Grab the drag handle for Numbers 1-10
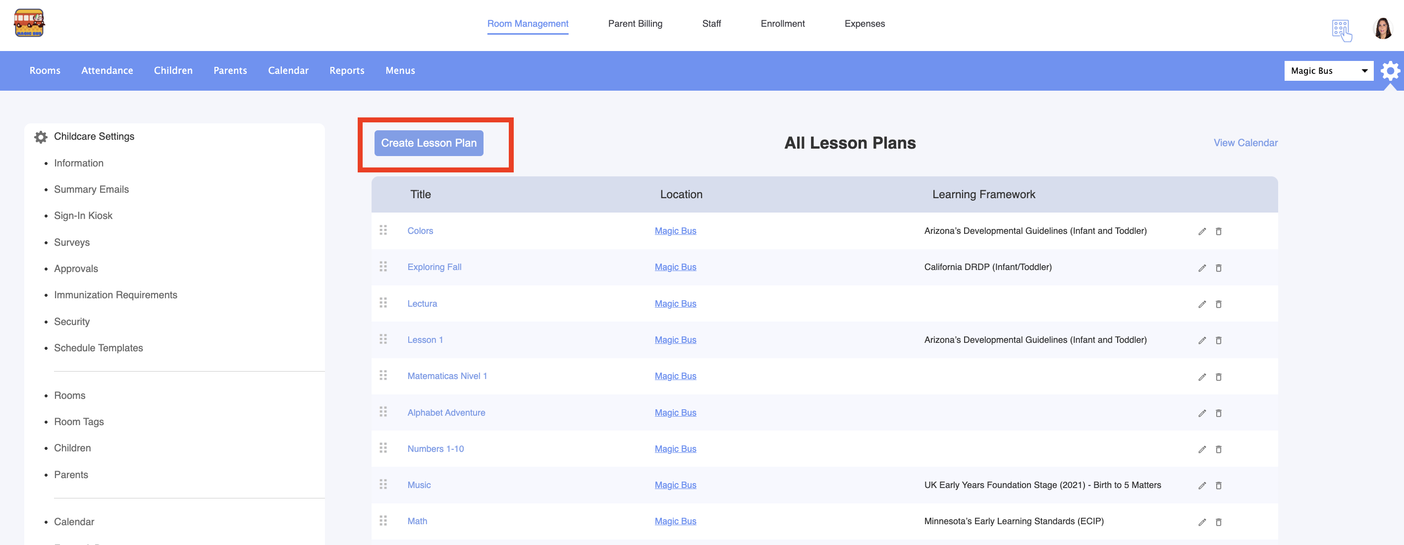Image resolution: width=1404 pixels, height=545 pixels. (x=383, y=447)
